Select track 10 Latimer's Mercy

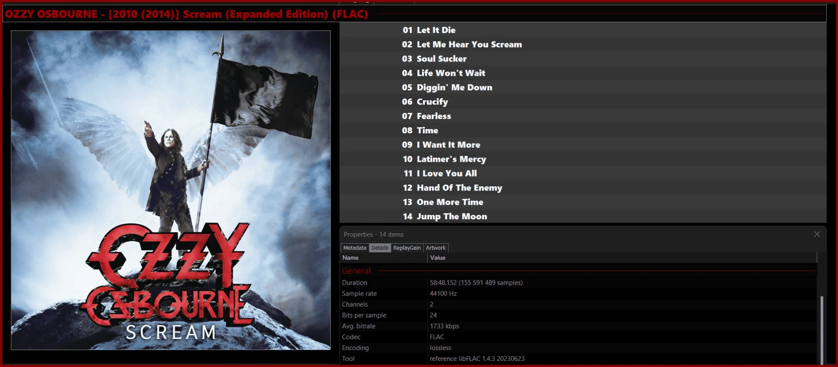tap(583, 160)
